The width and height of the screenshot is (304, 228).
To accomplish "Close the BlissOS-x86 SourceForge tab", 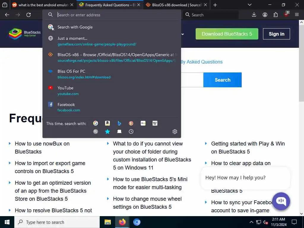I will click(x=205, y=5).
